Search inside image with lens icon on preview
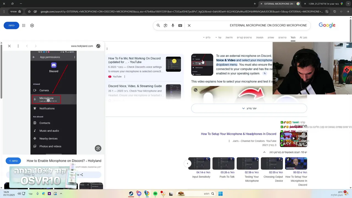Viewport: 352px width, 198px height. tap(98, 148)
